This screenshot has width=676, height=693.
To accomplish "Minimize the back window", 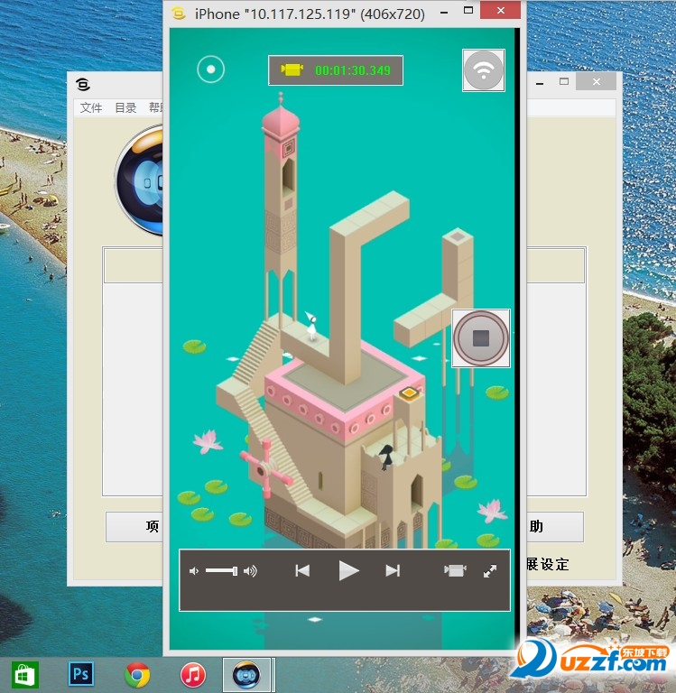I will coord(540,83).
